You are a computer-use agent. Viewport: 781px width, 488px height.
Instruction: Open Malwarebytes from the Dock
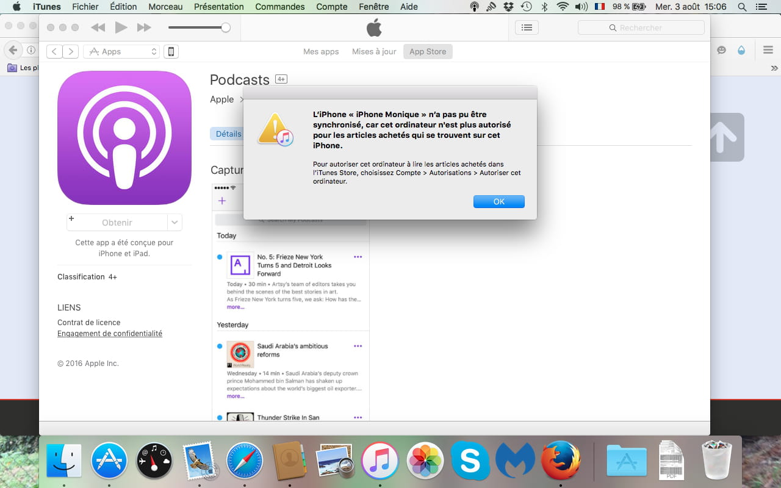[x=515, y=461]
